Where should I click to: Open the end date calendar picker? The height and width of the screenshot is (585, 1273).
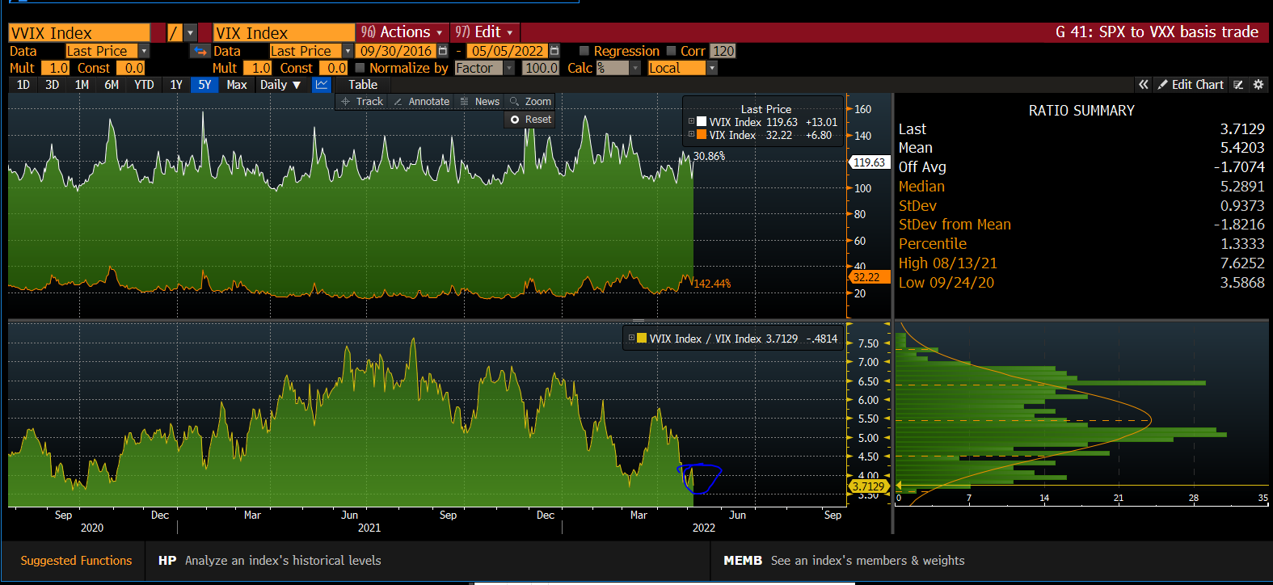coord(554,51)
